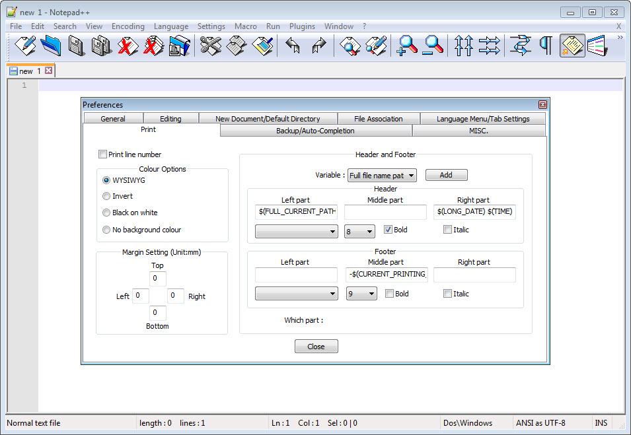Expand hidden toolbar icons chevron
Screen dimensions: 631x435
pyautogui.click(x=620, y=38)
